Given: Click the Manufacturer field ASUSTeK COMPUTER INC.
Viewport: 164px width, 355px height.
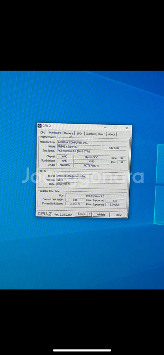Looking at the screenshot, I should click(92, 143).
